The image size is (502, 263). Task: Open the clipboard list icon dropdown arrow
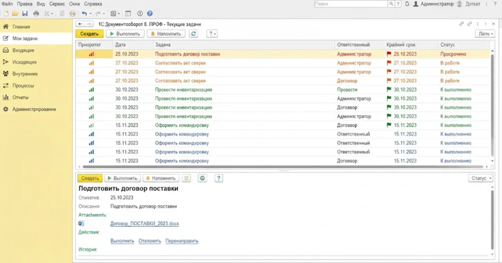[x=119, y=14]
